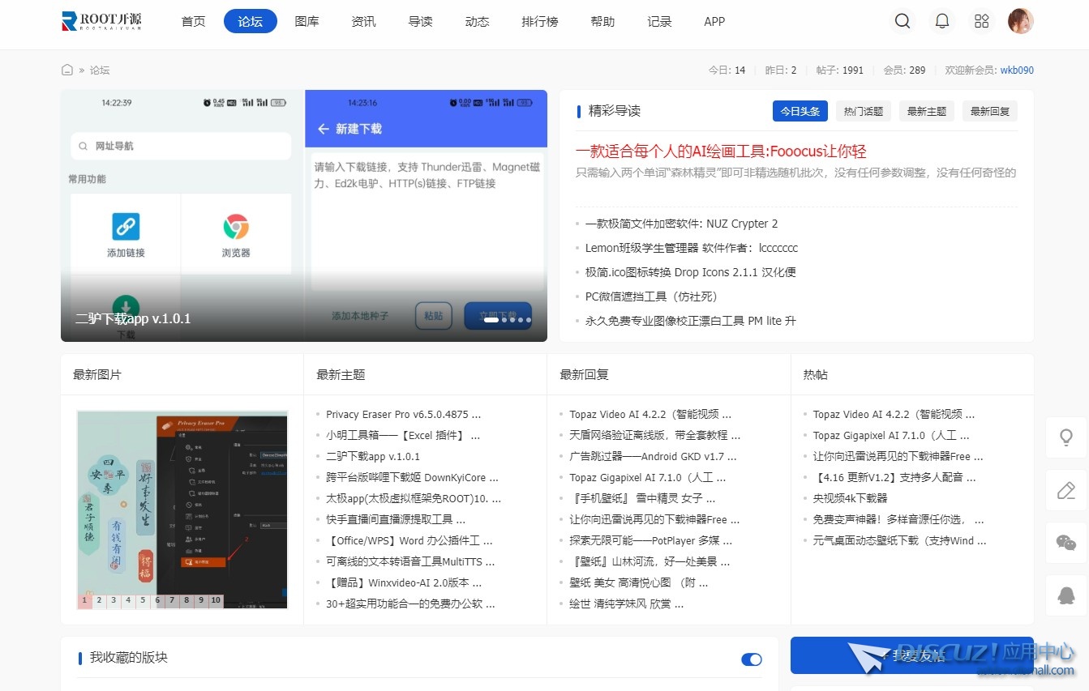Image resolution: width=1089 pixels, height=691 pixels.
Task: Open the 央视频4k下载器 hot post
Action: (850, 498)
